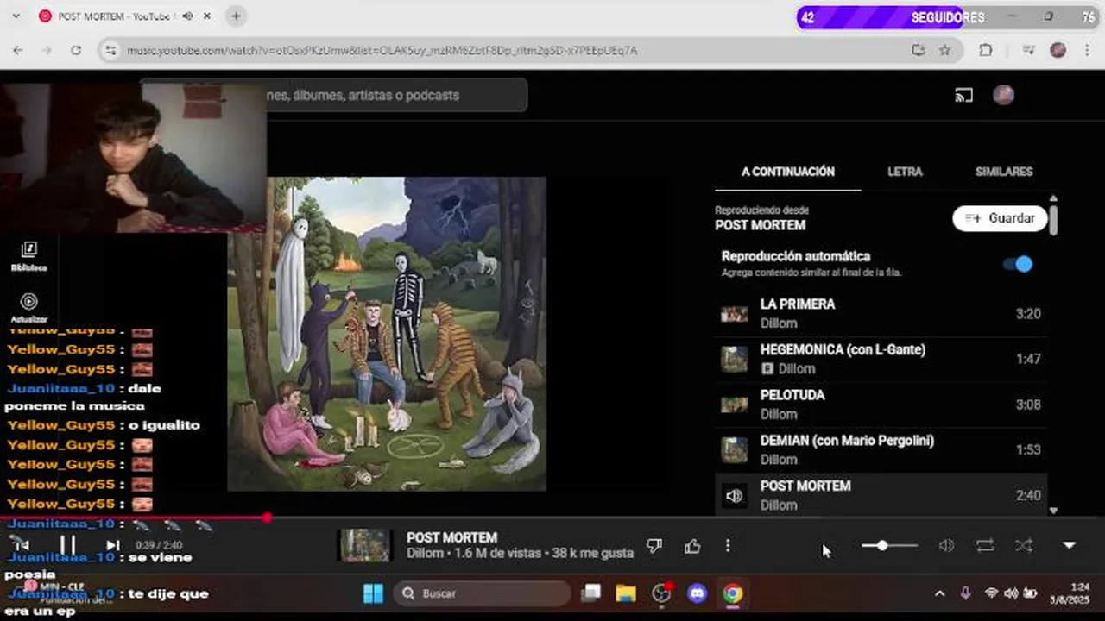1105x621 pixels.
Task: Open Discord from the taskbar
Action: pos(697,593)
